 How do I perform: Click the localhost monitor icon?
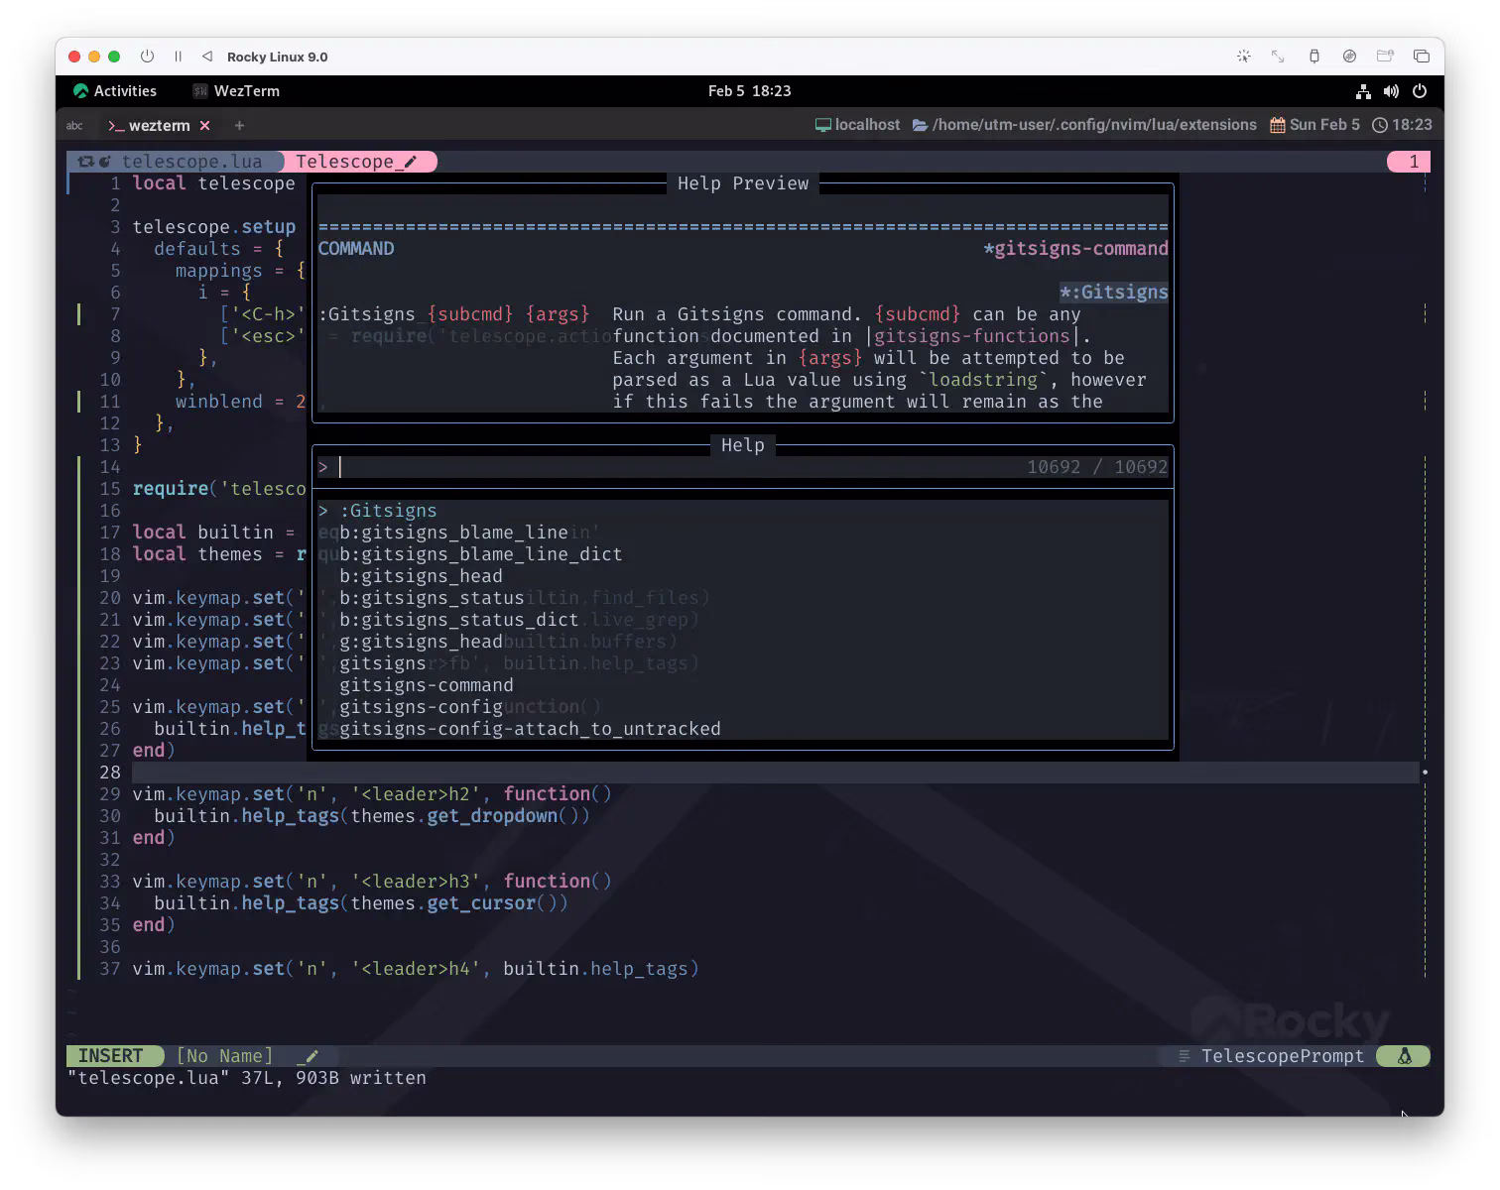point(822,125)
